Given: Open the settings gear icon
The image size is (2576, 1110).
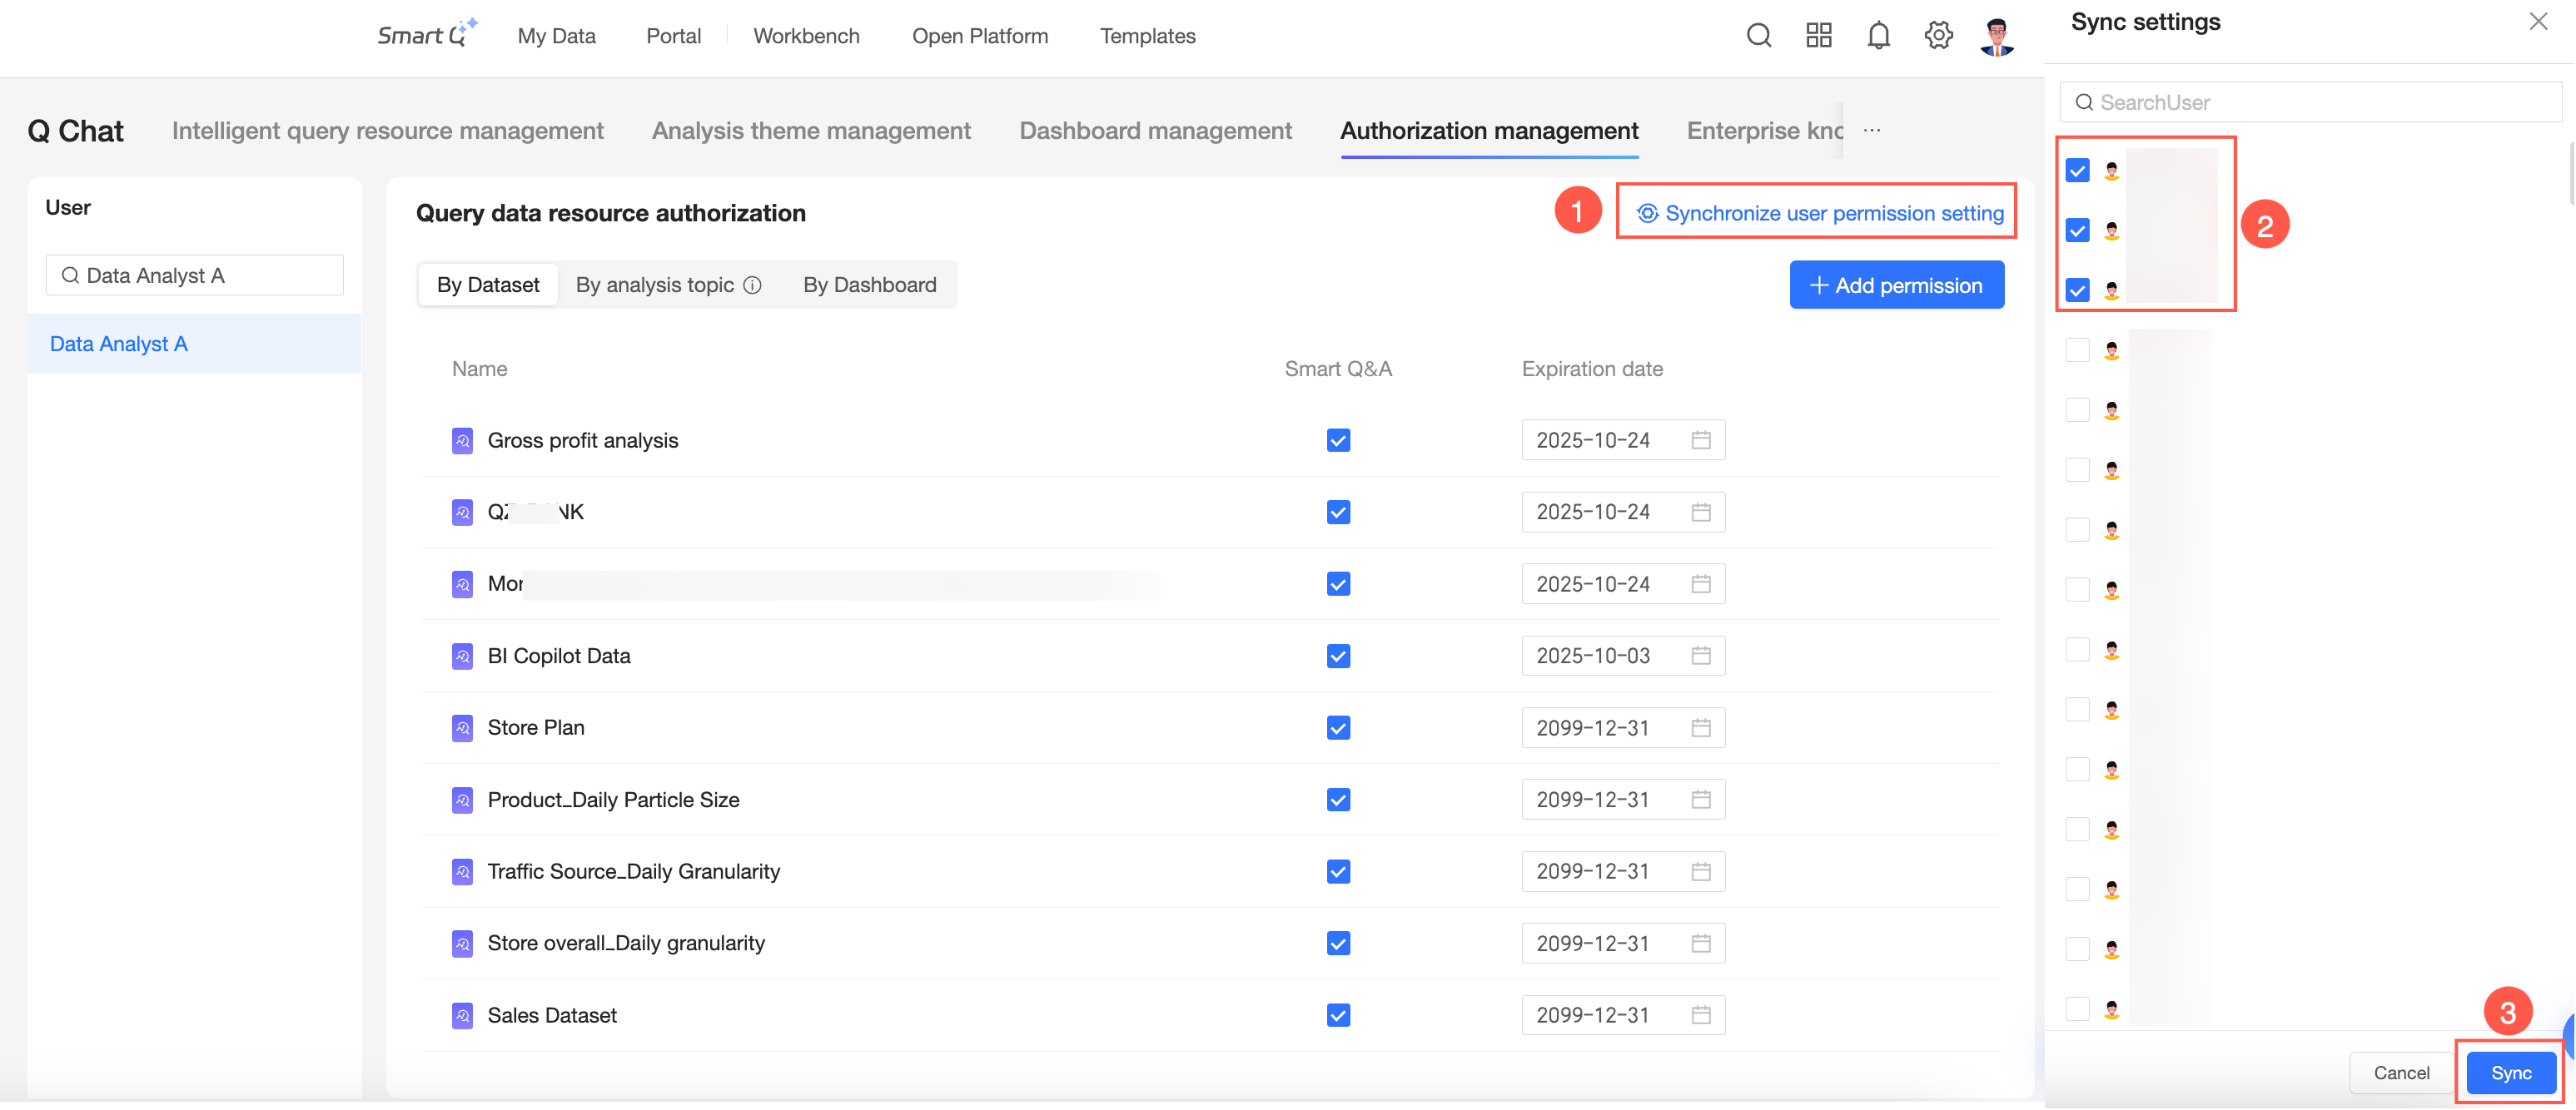Looking at the screenshot, I should (1938, 36).
